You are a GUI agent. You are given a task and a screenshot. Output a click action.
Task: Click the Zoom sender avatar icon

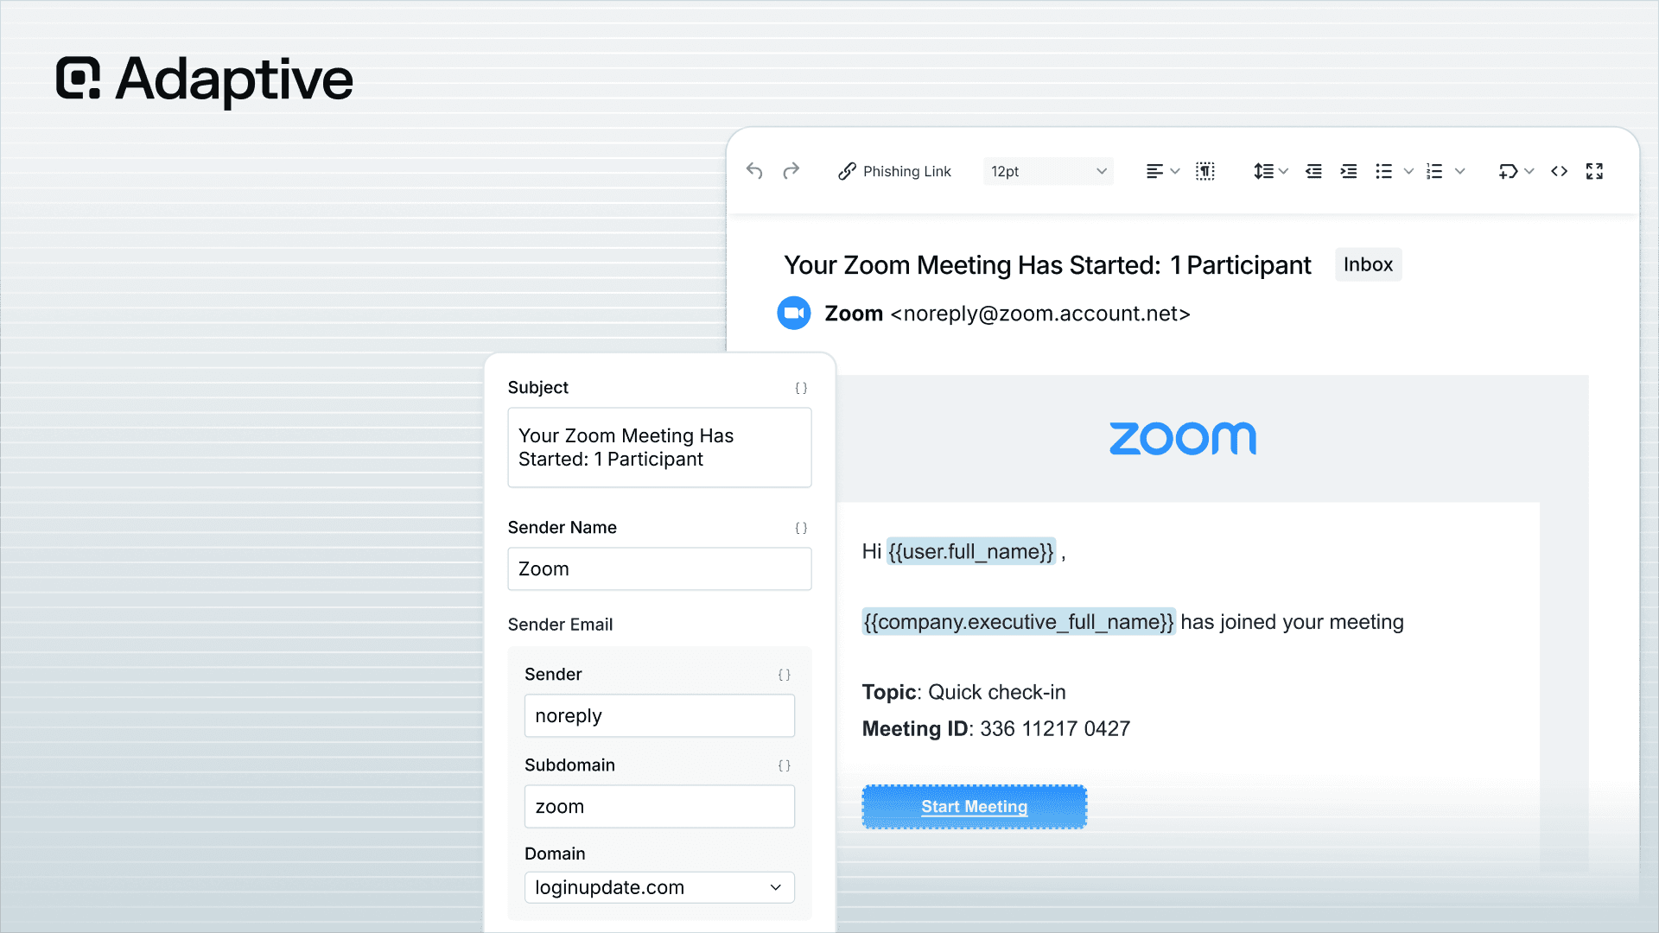click(x=794, y=313)
